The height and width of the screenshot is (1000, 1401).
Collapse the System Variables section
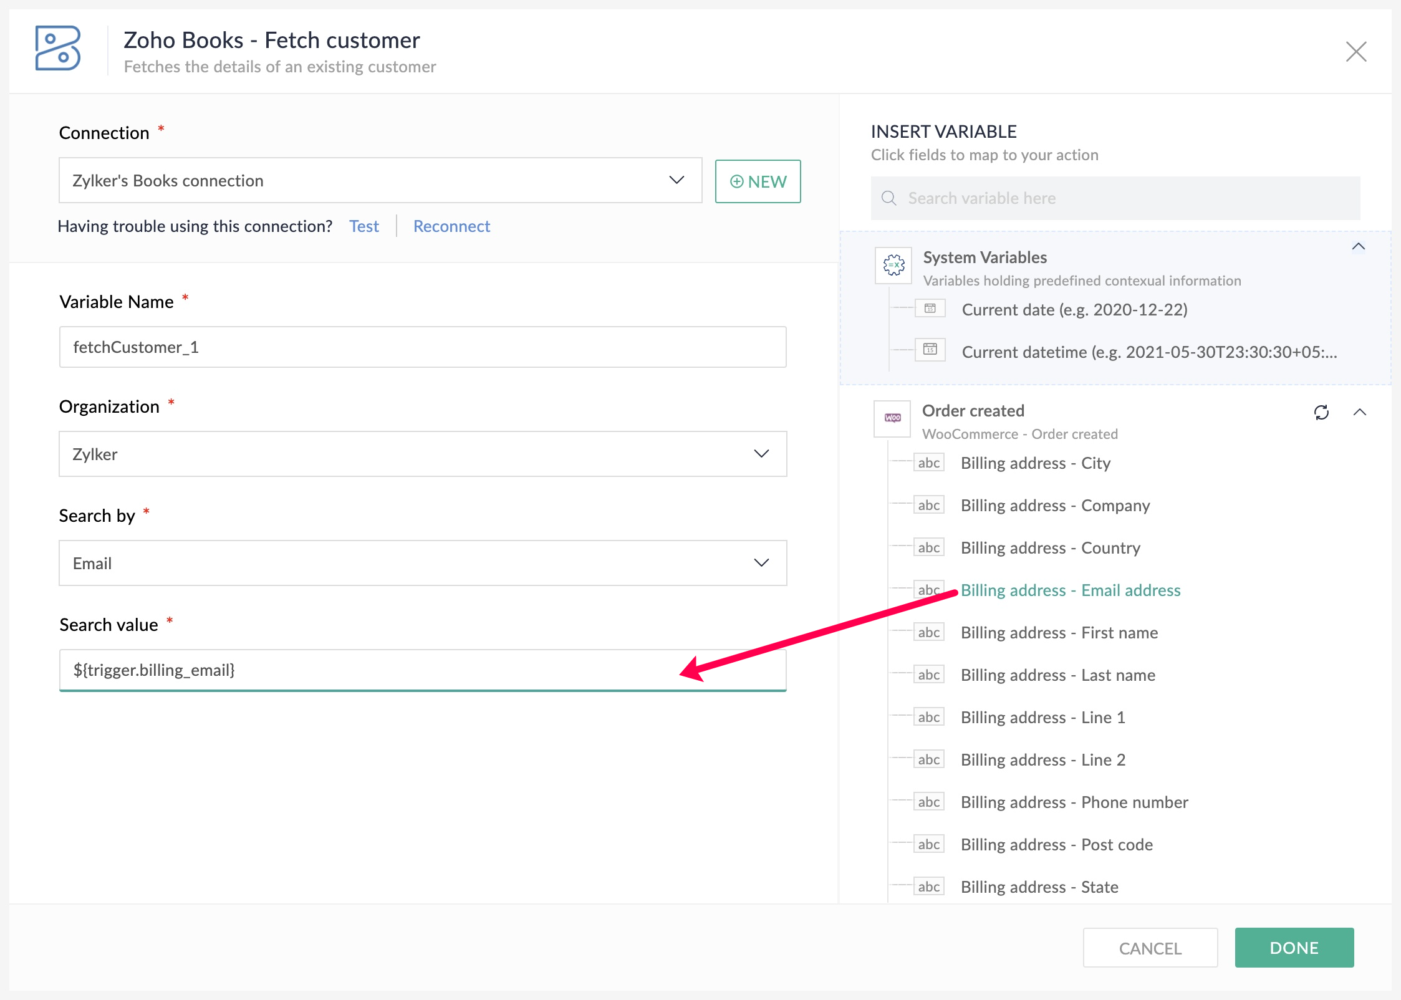(1358, 247)
